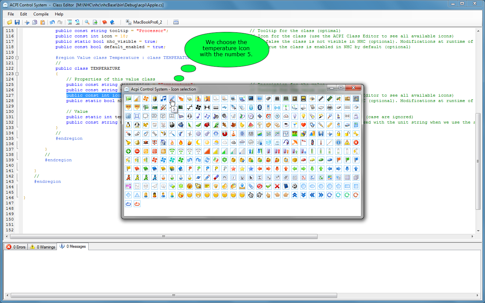Image resolution: width=485 pixels, height=303 pixels.
Task: Switch to the 0 Warnings tab
Action: click(42, 247)
